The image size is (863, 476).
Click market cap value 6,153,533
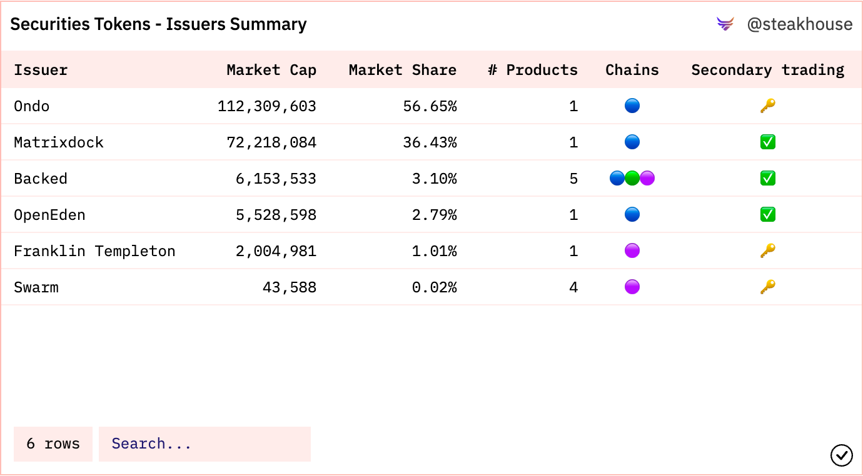[x=276, y=179]
